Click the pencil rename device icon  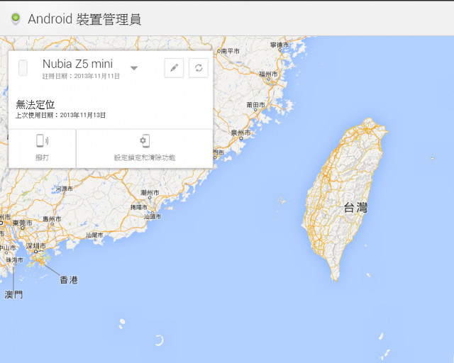point(174,68)
